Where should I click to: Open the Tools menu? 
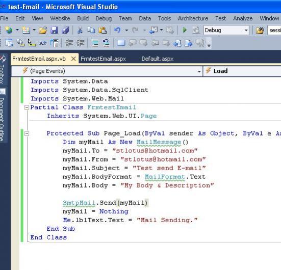(164, 18)
